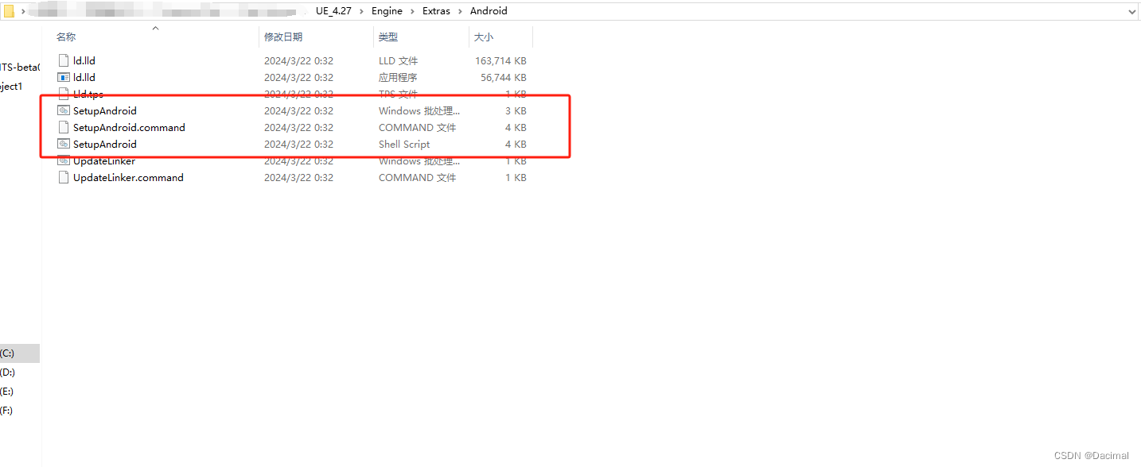1141x467 pixels.
Task: Navigate to Extras breadcrumb segment
Action: (x=436, y=11)
